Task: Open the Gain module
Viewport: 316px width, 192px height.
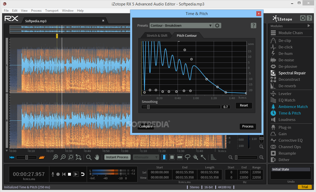Action: coord(283,134)
